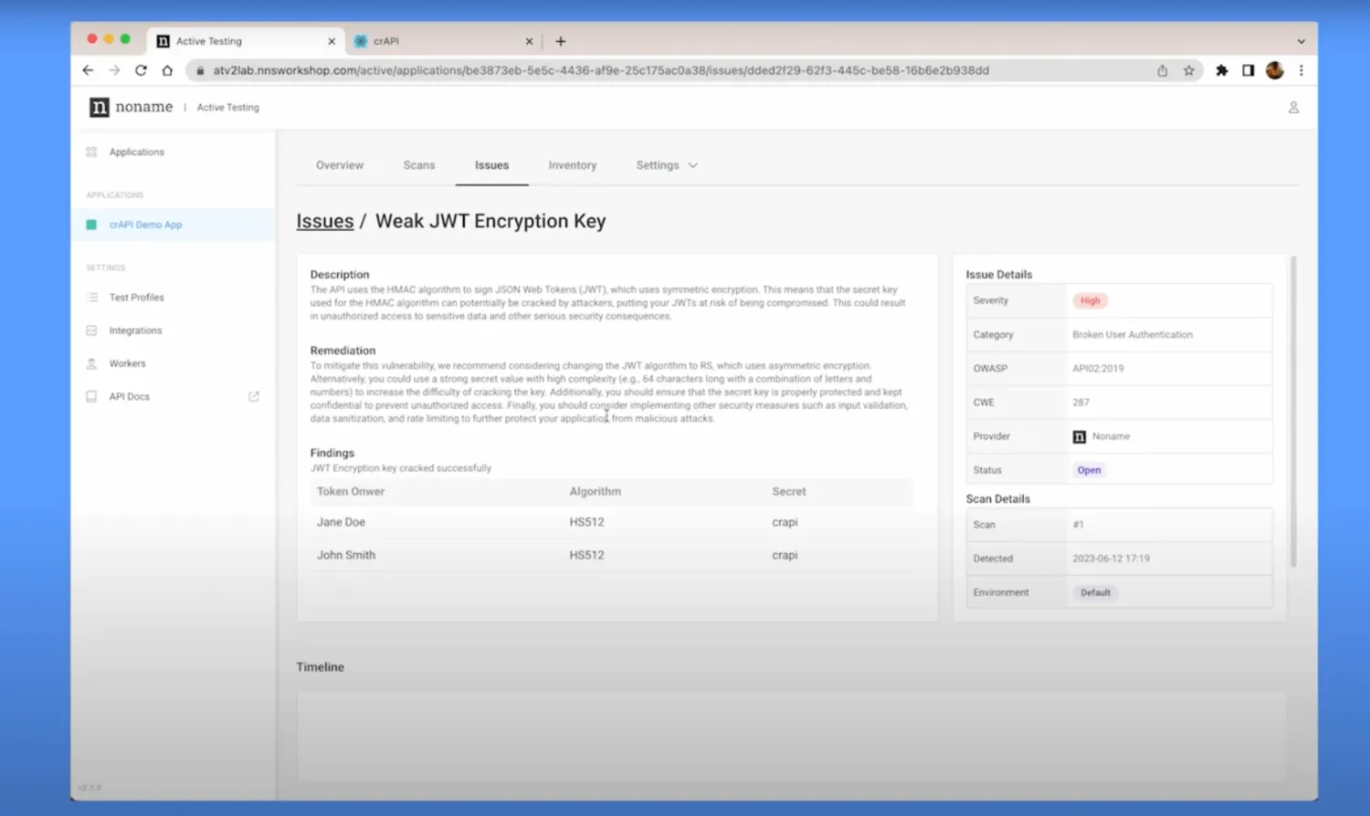
Task: Click the address bar URL
Action: pyautogui.click(x=601, y=70)
